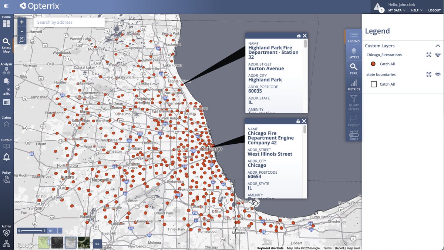Toggle the Layout Single switch
444x250 pixels.
tap(354, 135)
